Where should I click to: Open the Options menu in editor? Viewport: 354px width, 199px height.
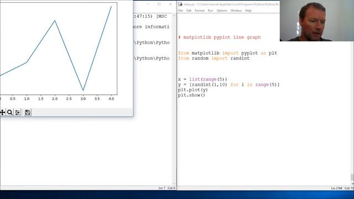tap(222, 11)
